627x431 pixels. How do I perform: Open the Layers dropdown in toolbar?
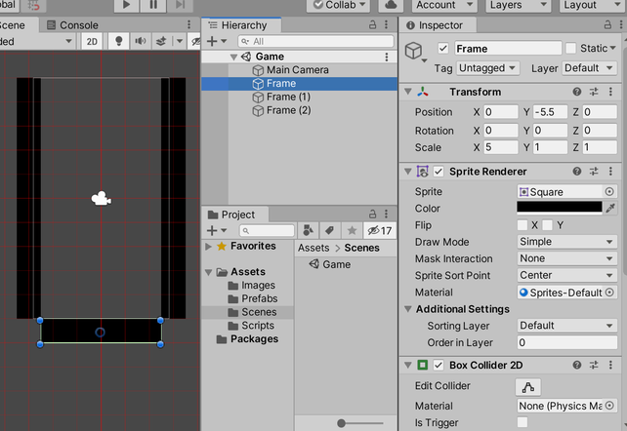[x=519, y=5]
